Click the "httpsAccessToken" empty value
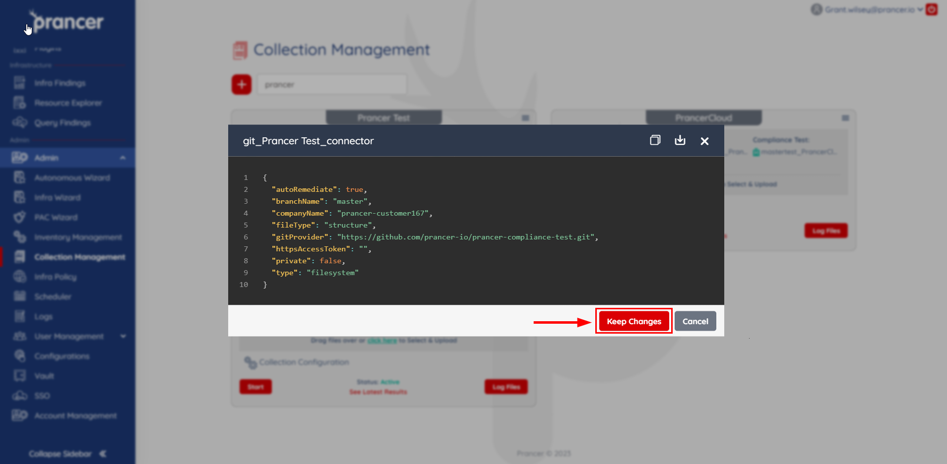Screen dimensions: 947x464 click(x=363, y=249)
